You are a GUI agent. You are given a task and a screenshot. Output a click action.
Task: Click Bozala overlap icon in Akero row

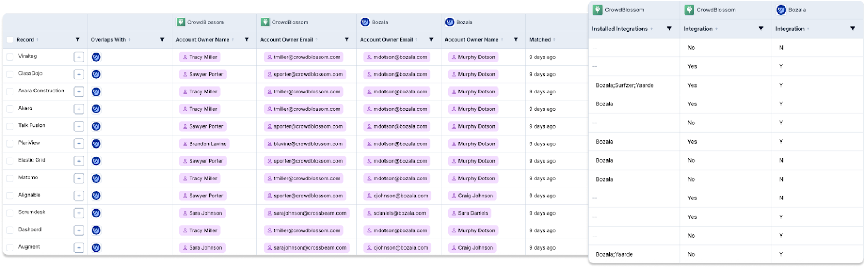click(x=96, y=109)
